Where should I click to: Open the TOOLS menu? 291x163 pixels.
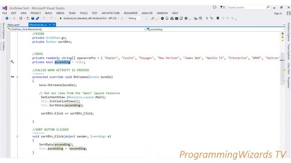click(84, 13)
